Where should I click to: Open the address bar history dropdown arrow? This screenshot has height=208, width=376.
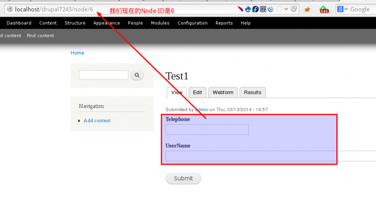click(286, 9)
